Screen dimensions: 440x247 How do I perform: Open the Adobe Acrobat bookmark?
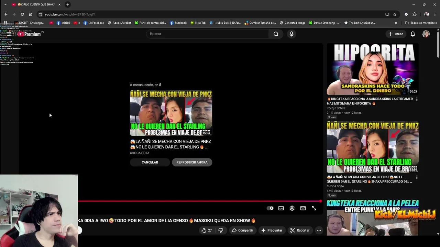(119, 23)
